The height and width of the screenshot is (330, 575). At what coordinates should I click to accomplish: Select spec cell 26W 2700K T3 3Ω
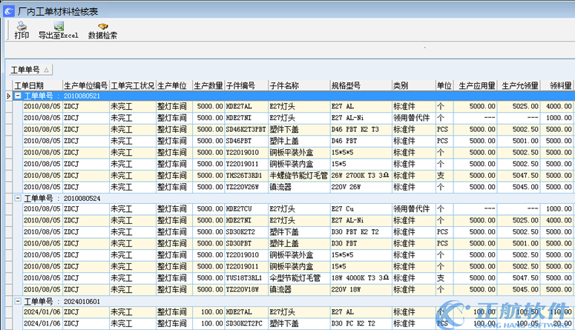pos(361,176)
